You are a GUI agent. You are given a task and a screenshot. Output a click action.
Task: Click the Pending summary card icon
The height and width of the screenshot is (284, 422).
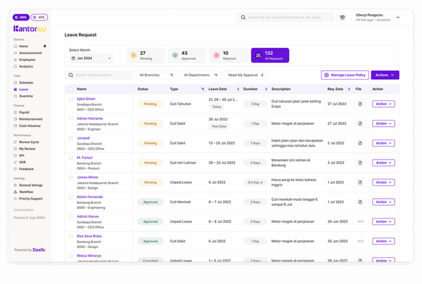133,55
